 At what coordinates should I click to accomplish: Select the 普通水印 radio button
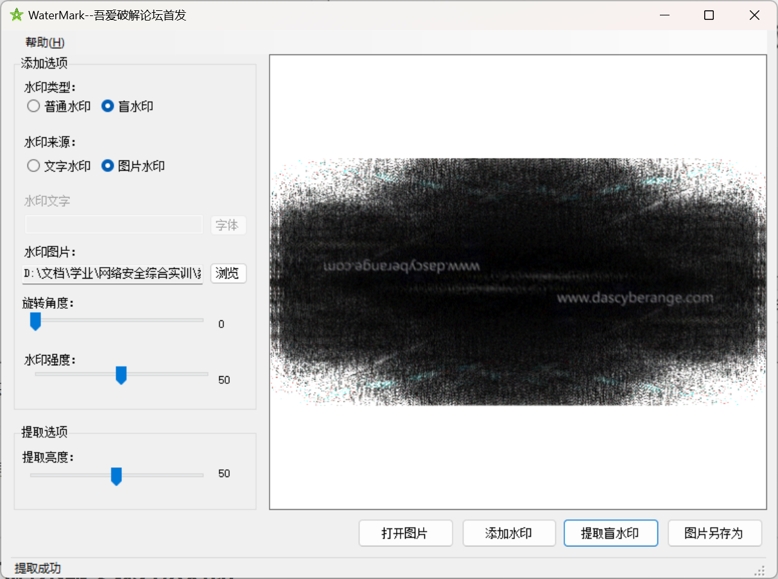click(58, 107)
